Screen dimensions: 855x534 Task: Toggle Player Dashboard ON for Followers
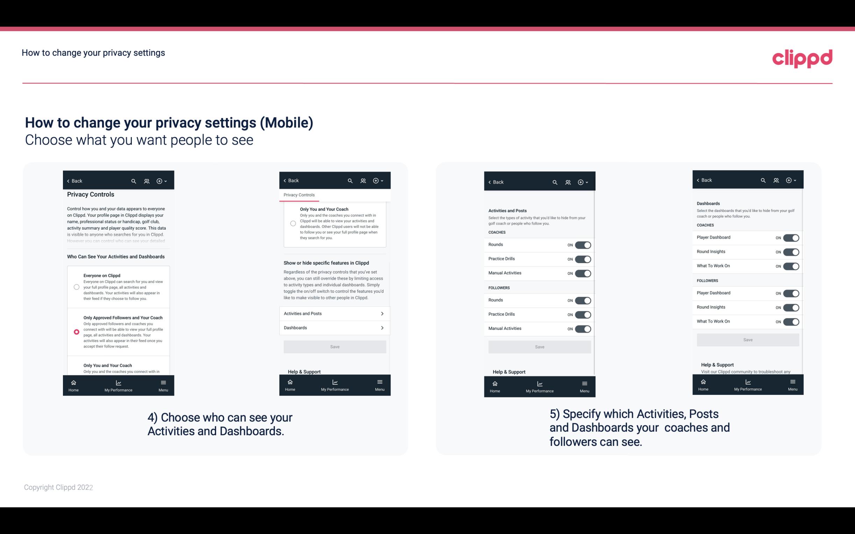point(790,293)
